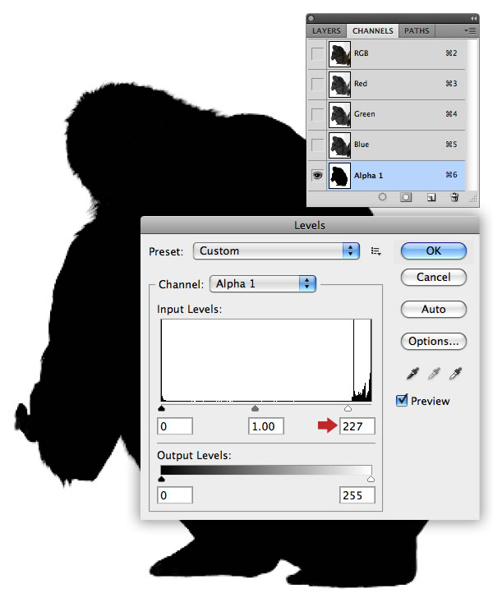Click save selection as channel icon

coord(406,197)
